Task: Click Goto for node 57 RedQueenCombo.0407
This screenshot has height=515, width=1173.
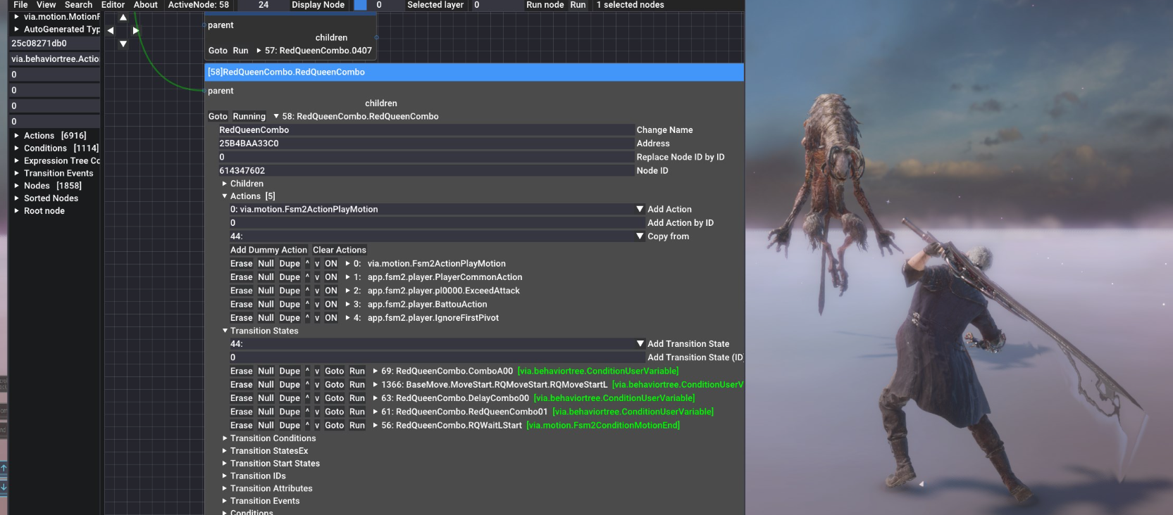Action: [x=218, y=51]
